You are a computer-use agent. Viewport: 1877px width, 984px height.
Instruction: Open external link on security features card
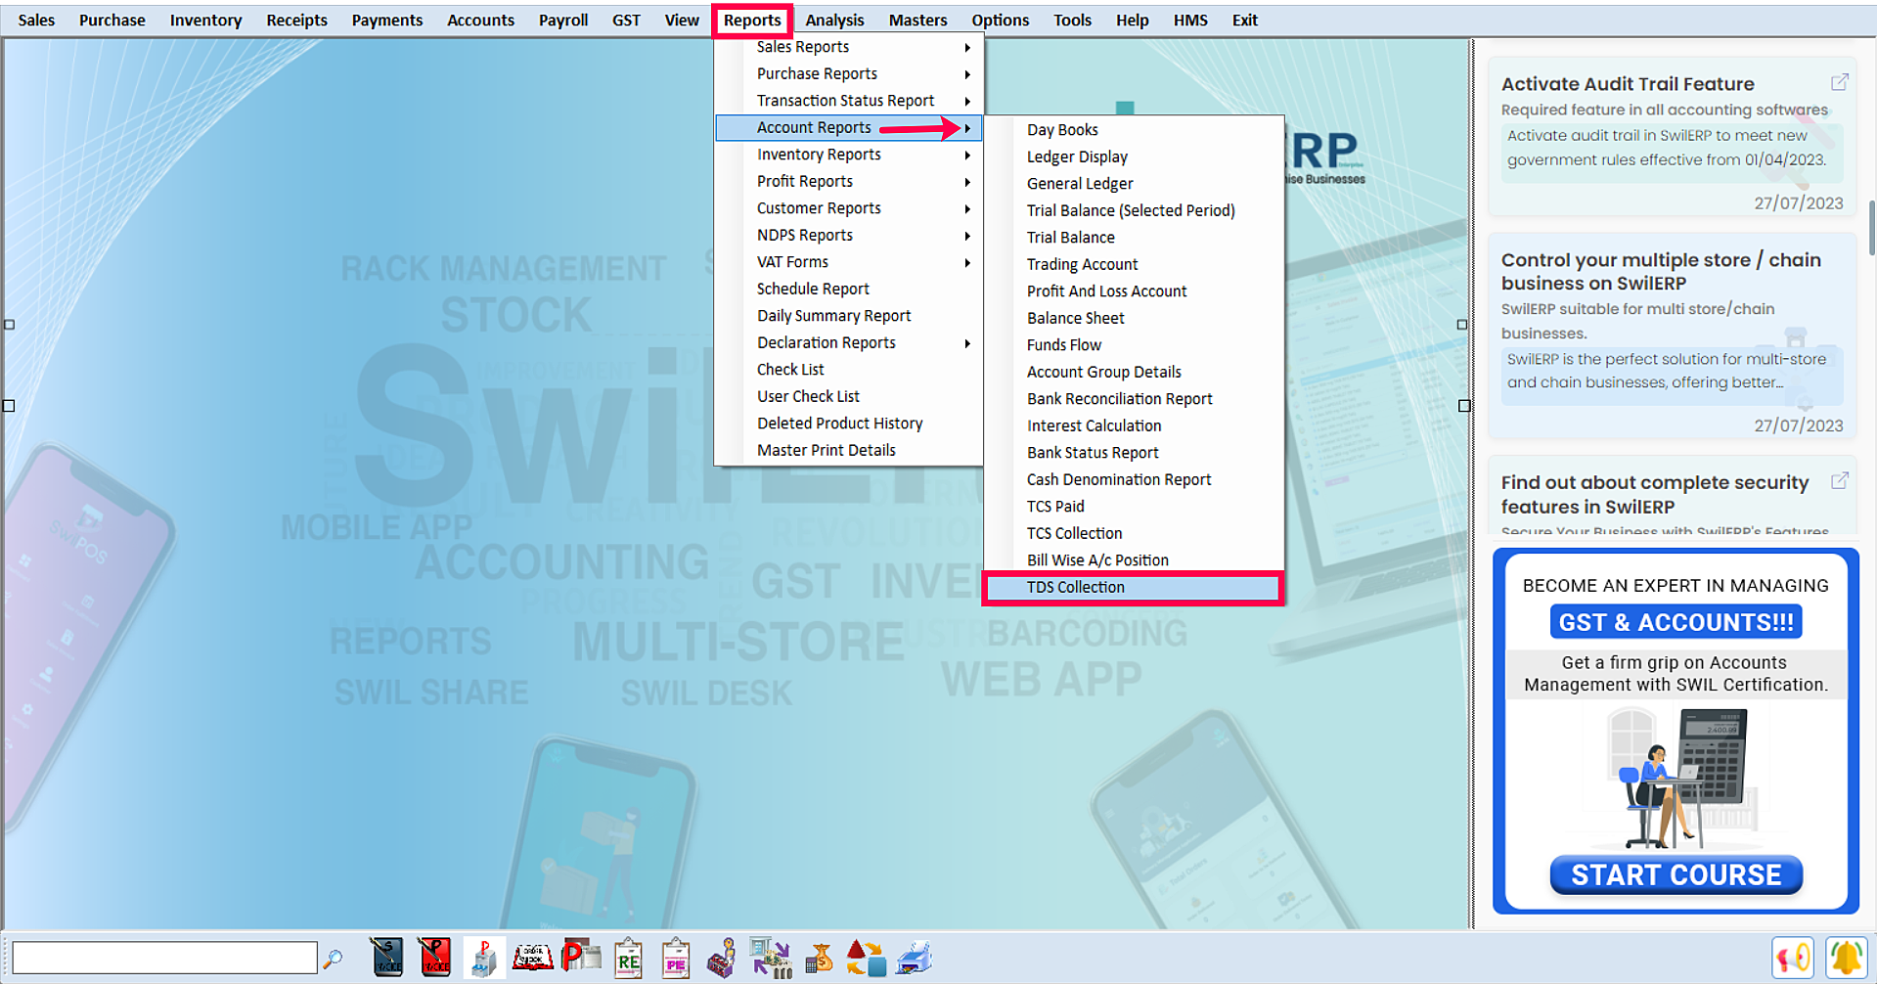click(x=1839, y=480)
